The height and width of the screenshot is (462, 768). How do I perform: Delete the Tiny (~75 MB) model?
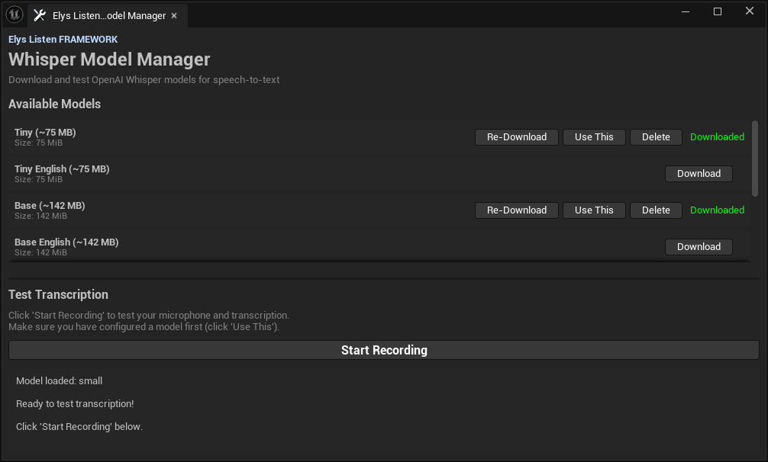point(656,137)
